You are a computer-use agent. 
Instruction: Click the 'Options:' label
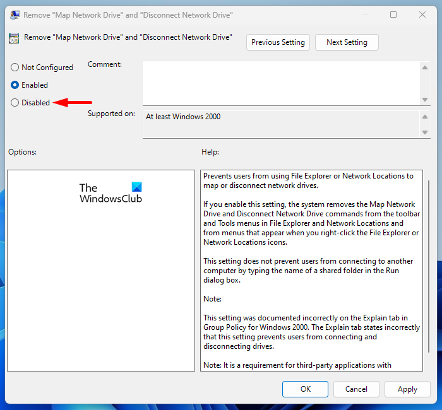click(22, 152)
